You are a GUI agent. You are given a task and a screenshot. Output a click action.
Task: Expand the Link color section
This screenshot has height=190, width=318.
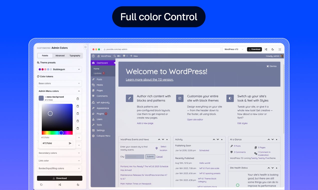60,161
